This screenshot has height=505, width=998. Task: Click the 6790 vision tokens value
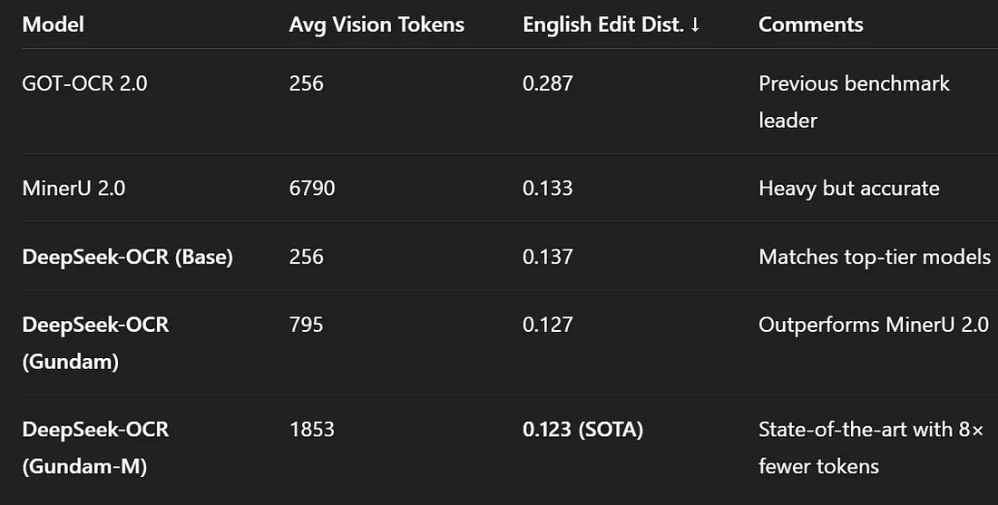312,189
